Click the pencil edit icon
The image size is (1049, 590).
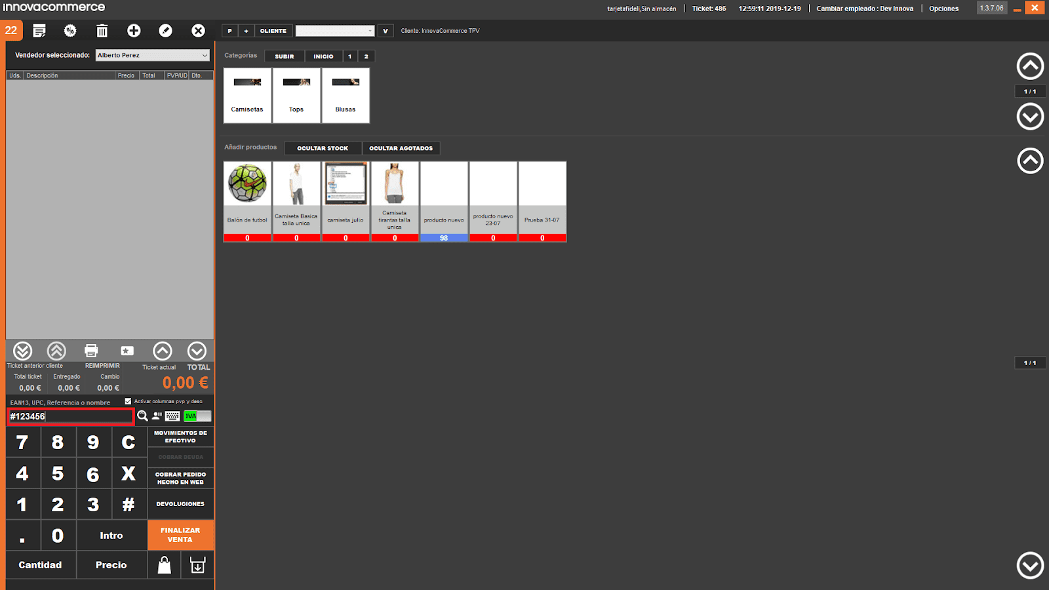point(166,31)
